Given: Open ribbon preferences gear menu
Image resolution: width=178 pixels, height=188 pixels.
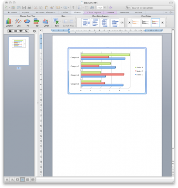Looking at the screenshot, I should tap(171, 13).
